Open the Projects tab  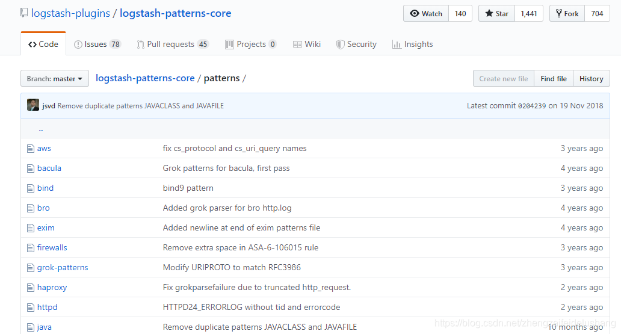point(251,44)
